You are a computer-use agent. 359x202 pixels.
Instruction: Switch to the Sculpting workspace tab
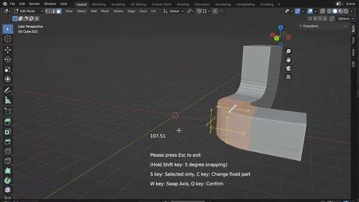point(118,4)
